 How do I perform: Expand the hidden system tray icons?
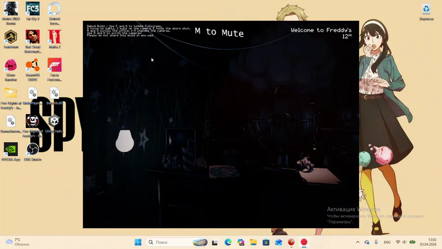tap(358, 242)
